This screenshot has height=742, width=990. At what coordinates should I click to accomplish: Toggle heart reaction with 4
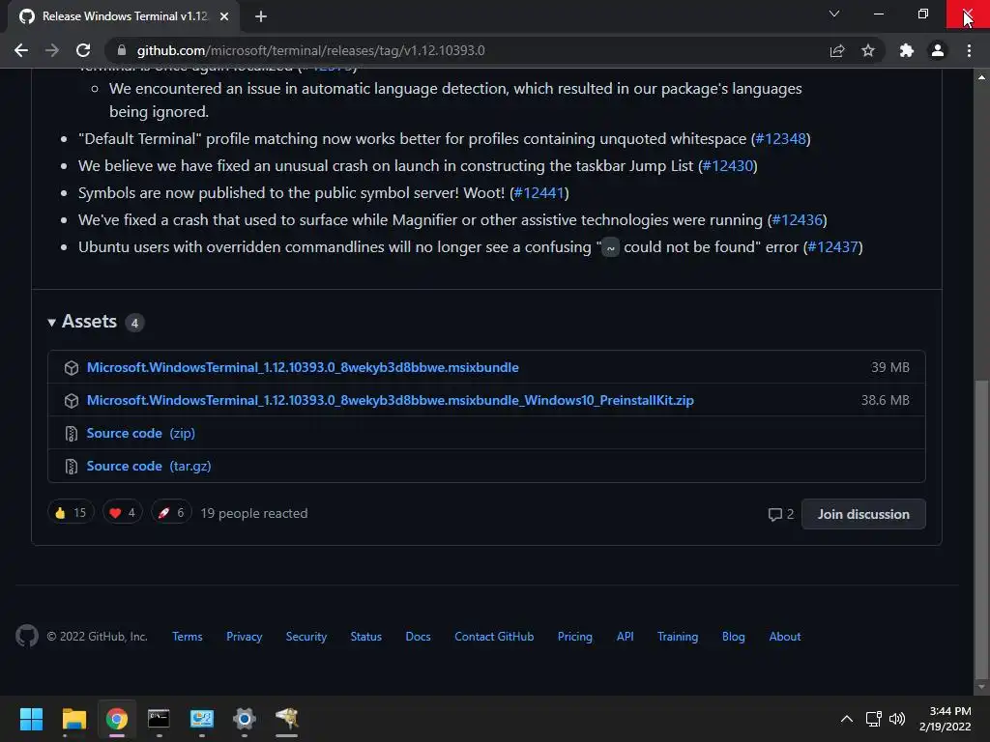pos(122,513)
